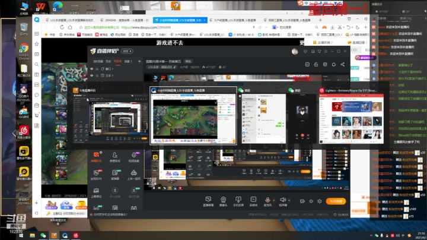
Task: Open 手机投屏 phone casting
Action: coord(238,201)
